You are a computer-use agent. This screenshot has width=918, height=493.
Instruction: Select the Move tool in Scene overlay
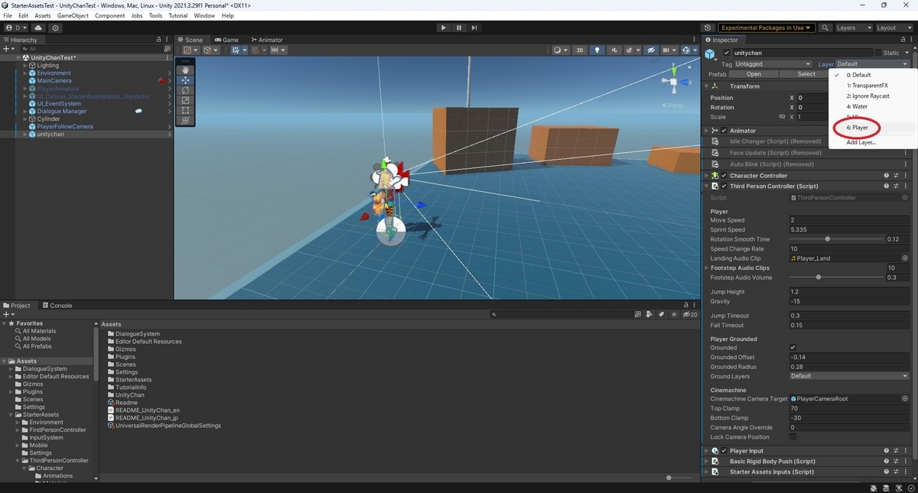(x=185, y=80)
